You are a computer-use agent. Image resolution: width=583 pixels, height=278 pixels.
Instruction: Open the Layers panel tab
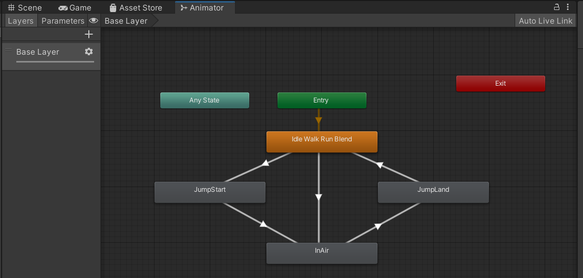point(21,21)
